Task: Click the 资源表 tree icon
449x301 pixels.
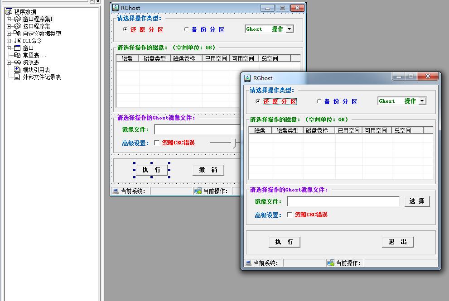Action: click(x=17, y=62)
